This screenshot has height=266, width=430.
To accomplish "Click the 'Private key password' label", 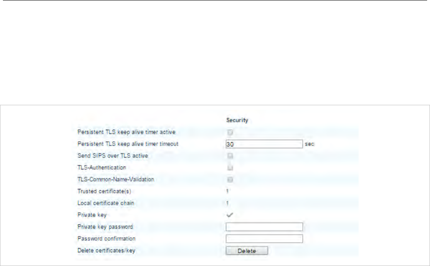I will coord(105,227).
